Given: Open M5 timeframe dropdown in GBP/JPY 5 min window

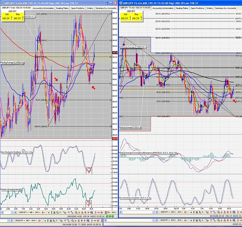Looking at the screenshot, I should tap(32, 213).
